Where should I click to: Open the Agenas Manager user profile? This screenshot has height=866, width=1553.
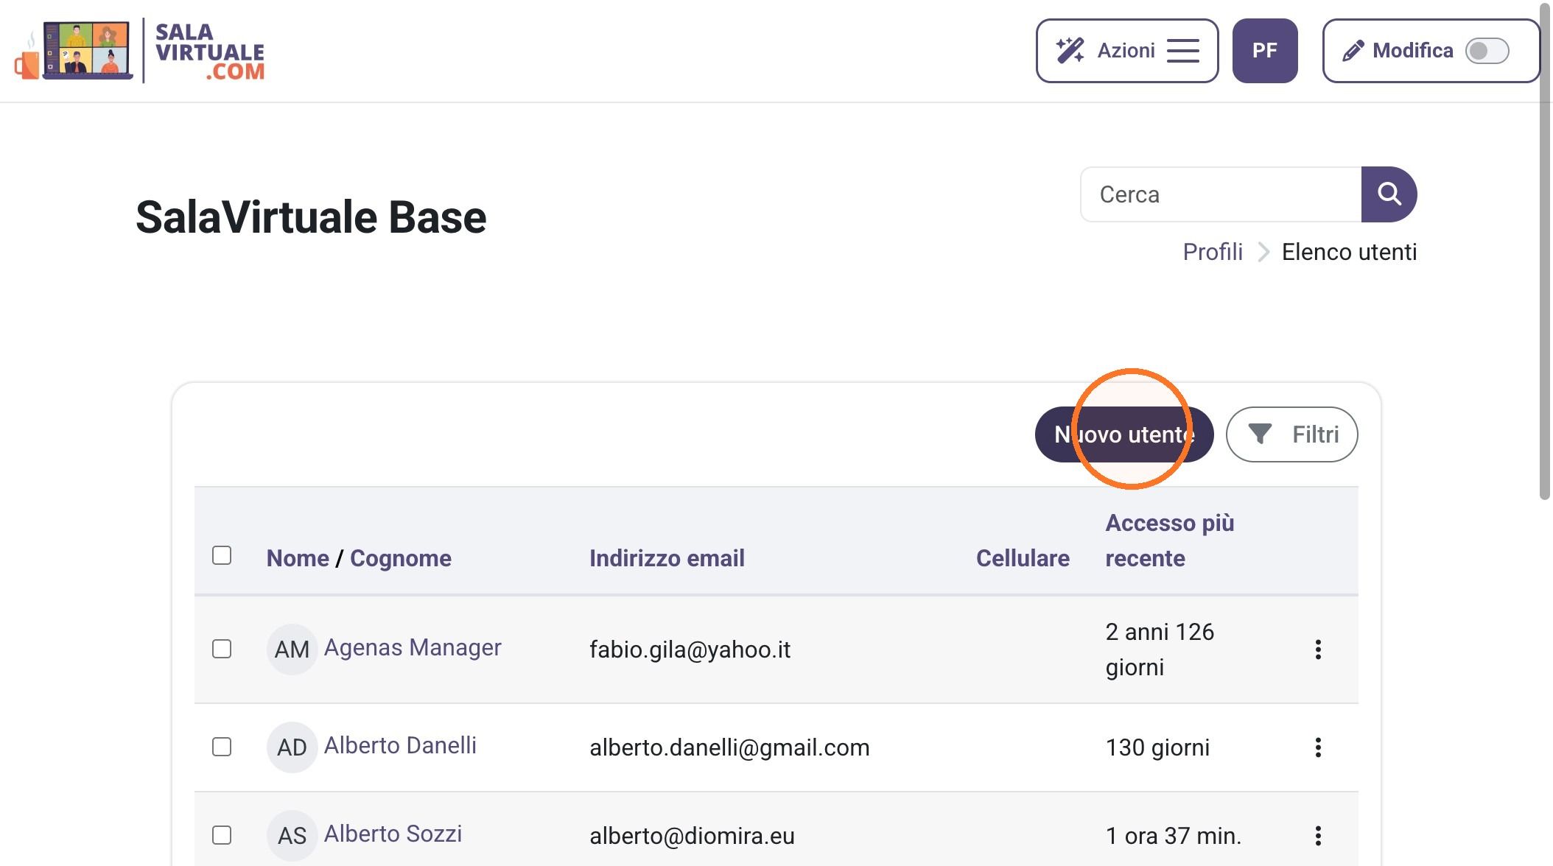click(413, 647)
